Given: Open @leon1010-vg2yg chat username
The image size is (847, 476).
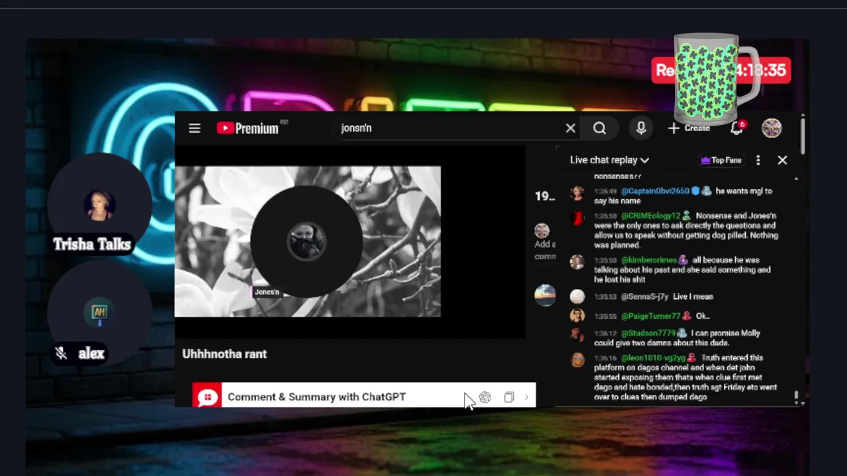Looking at the screenshot, I should 653,358.
